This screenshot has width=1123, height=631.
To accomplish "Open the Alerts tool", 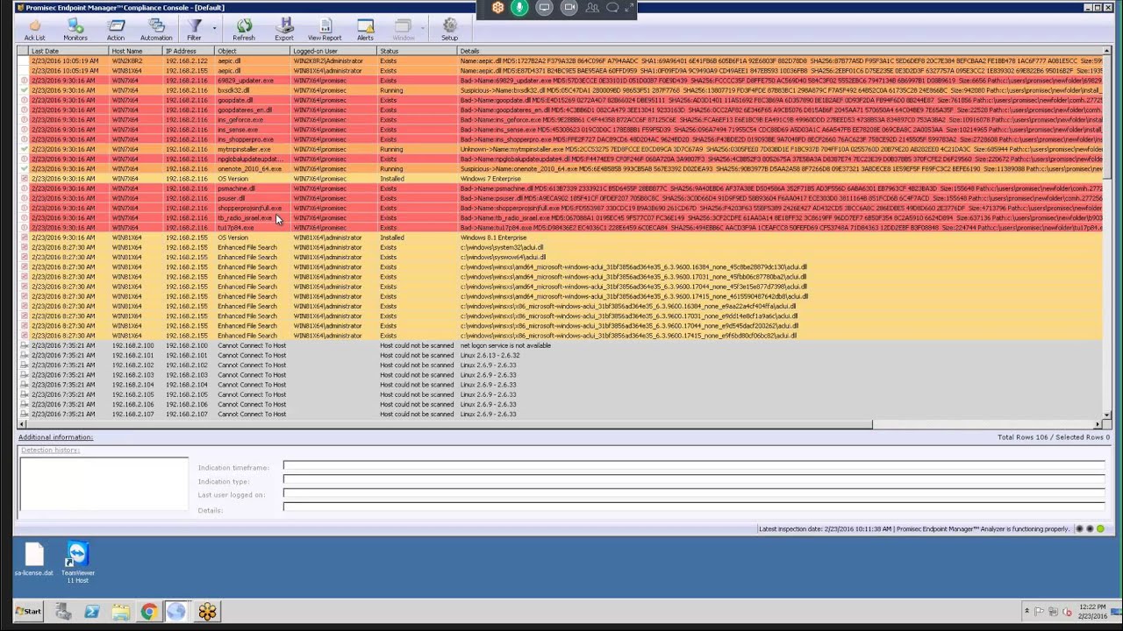I will click(x=365, y=30).
